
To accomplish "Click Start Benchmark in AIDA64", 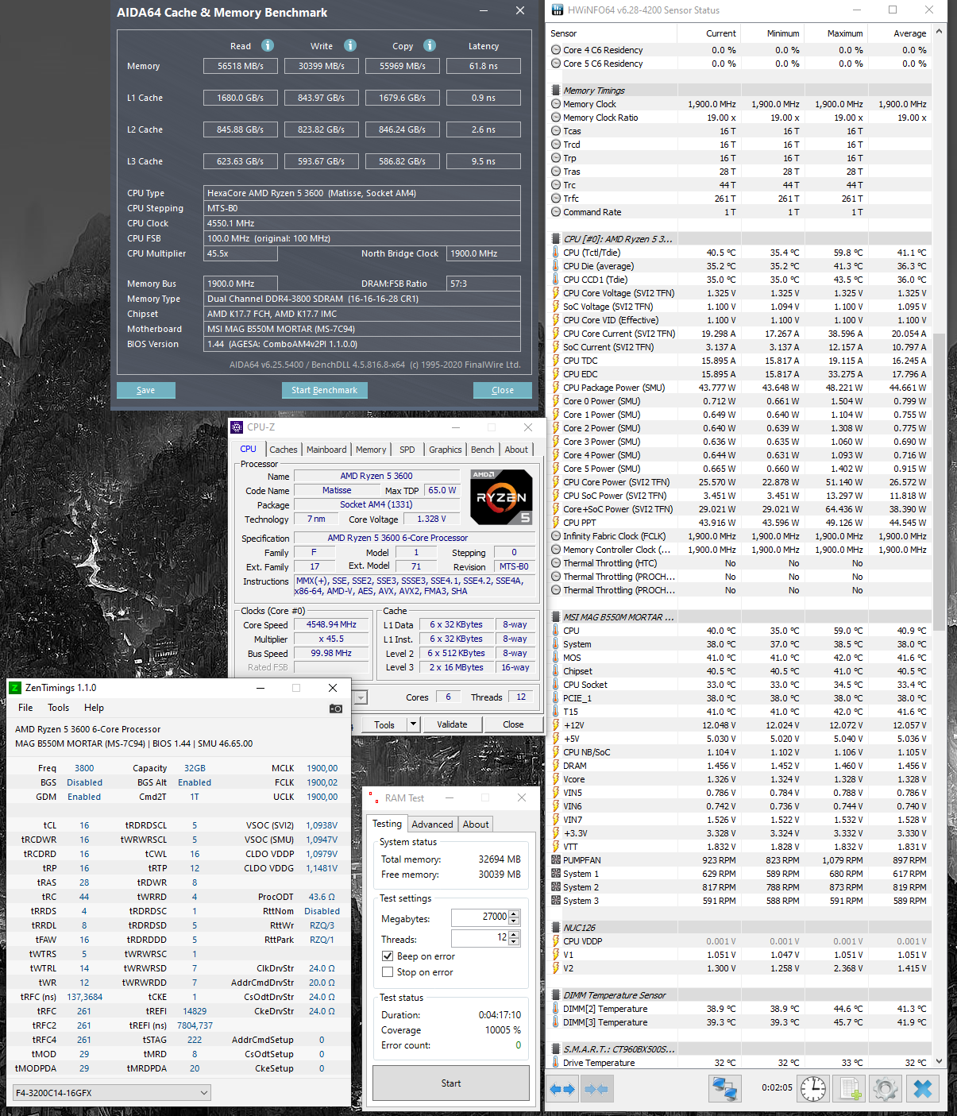I will pos(324,390).
